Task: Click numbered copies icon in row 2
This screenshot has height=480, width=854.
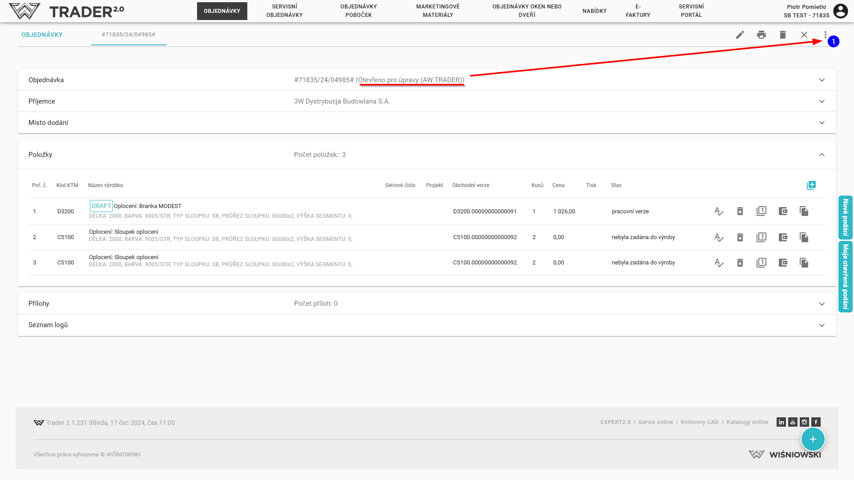Action: click(761, 237)
